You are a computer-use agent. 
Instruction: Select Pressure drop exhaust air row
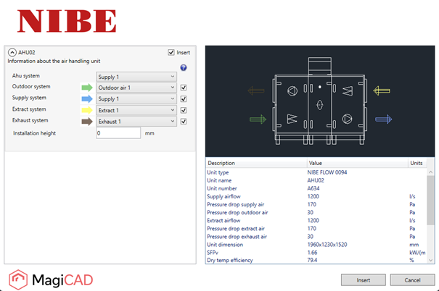(x=316, y=237)
